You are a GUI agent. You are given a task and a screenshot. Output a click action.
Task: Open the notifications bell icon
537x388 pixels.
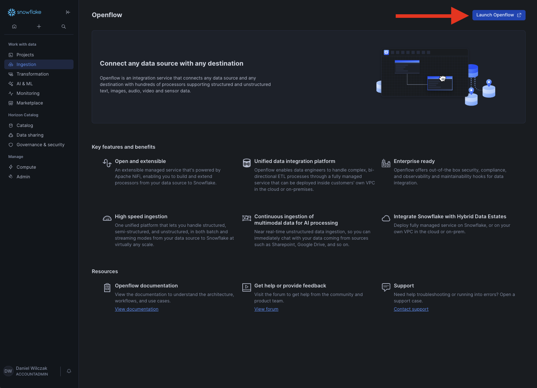pyautogui.click(x=69, y=371)
